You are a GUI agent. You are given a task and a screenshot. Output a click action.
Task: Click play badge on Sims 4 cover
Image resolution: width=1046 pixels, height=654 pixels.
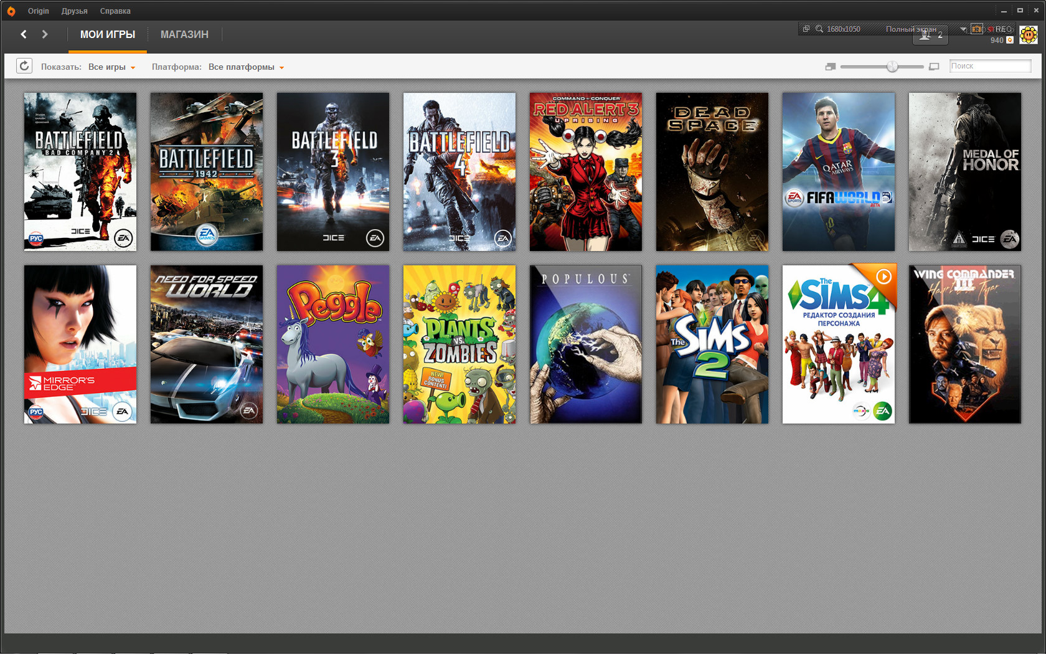point(883,276)
